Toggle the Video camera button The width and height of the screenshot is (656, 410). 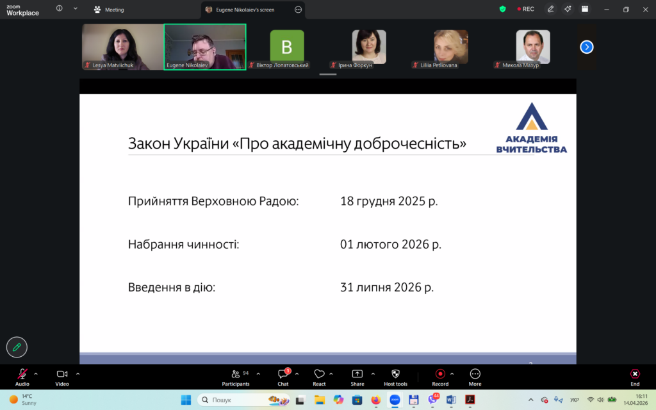tap(62, 374)
